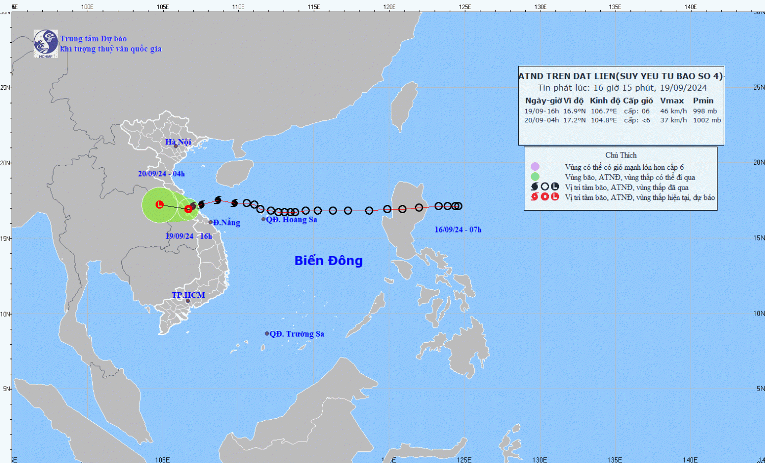Select the red L icon in the legend
This screenshot has height=463, width=765.
click(x=555, y=197)
